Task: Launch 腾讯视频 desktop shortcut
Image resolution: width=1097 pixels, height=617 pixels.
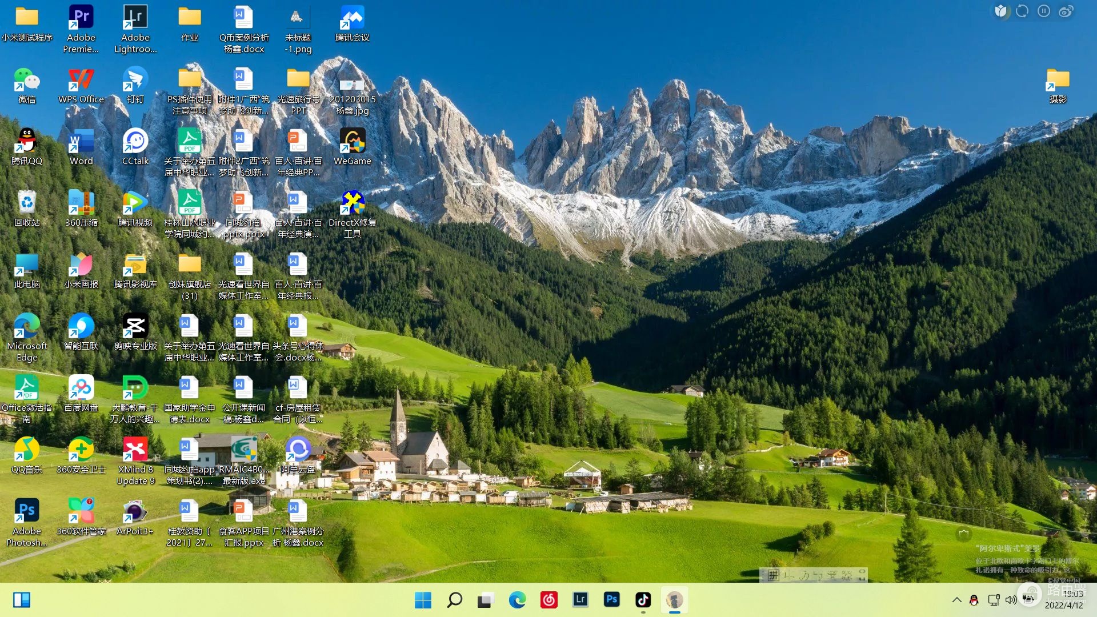Action: point(135,209)
